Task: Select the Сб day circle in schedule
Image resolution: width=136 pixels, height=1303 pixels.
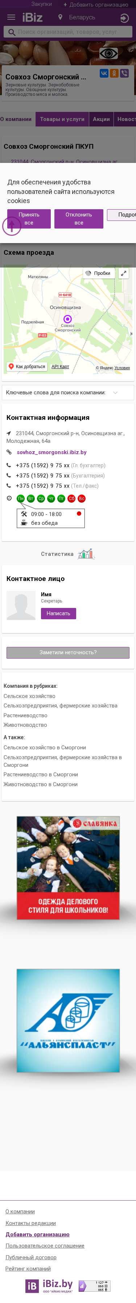Action: pos(71,498)
